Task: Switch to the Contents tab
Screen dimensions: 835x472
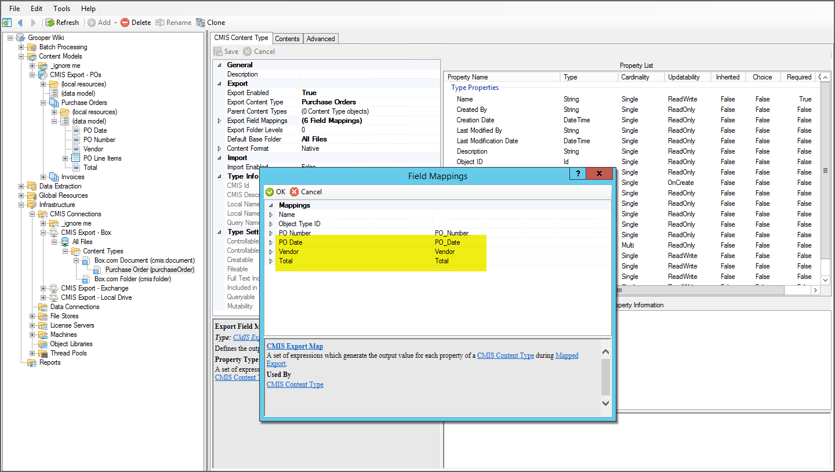Action: click(287, 39)
